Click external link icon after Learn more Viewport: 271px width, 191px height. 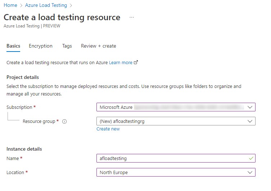coord(136,62)
